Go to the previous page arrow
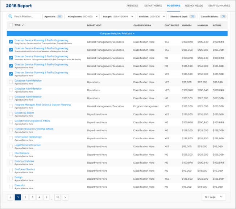Screen dimensions: 236x209 point(11,197)
